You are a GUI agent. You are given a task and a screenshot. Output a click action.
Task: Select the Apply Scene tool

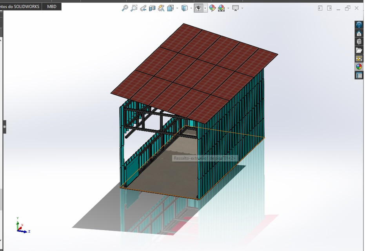pyautogui.click(x=221, y=7)
